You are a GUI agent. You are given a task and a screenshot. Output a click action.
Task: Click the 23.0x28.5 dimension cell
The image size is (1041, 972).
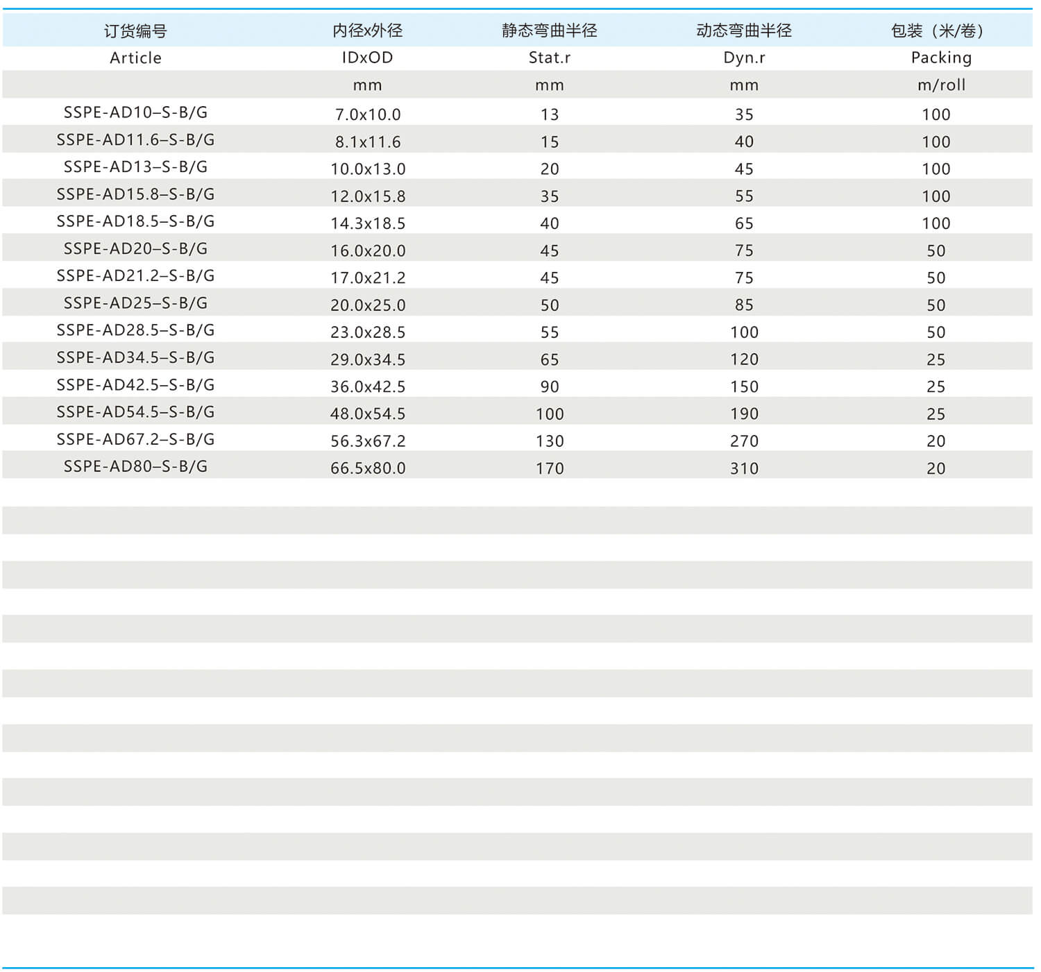tap(368, 332)
